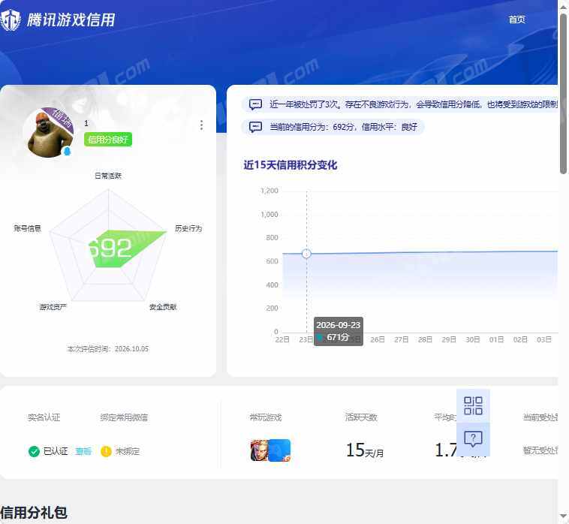
Task: Click the 26日 label on chart axis
Action: [x=378, y=339]
